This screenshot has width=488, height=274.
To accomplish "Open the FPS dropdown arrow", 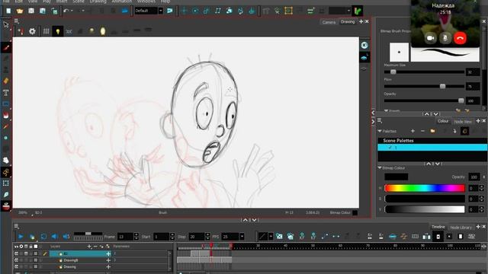I will (242, 237).
